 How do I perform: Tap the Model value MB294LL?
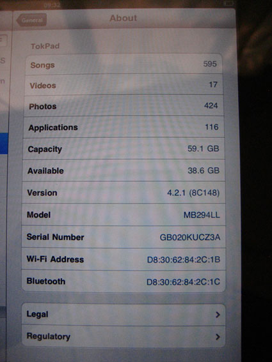click(x=202, y=215)
